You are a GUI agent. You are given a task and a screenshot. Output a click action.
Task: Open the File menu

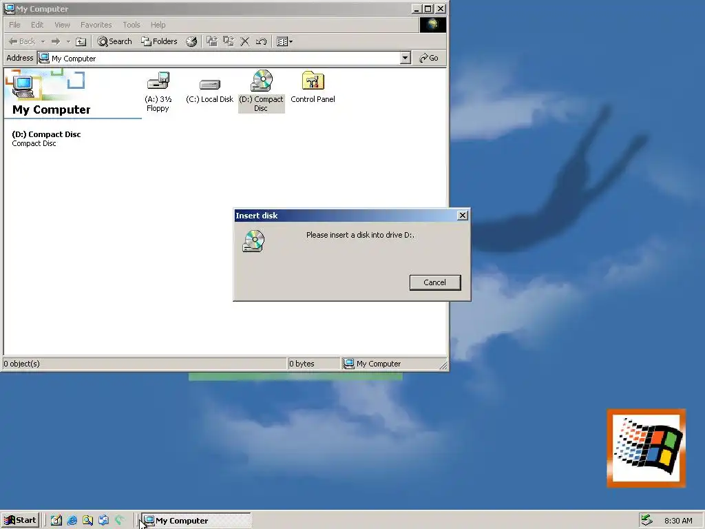pyautogui.click(x=15, y=25)
